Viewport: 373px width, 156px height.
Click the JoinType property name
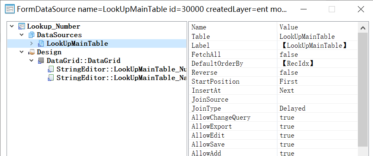pos(206,109)
